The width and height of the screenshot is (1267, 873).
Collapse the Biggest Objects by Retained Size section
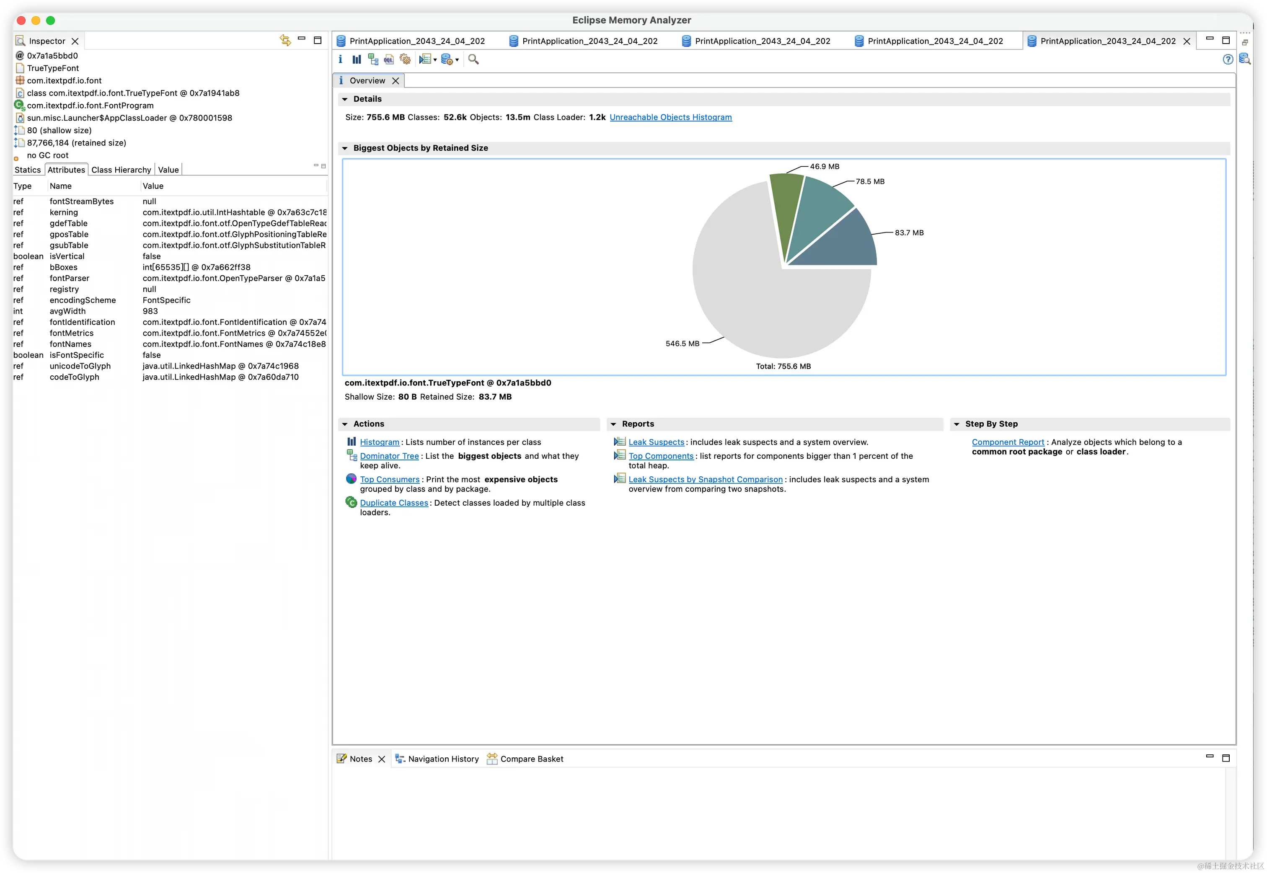[x=345, y=148]
